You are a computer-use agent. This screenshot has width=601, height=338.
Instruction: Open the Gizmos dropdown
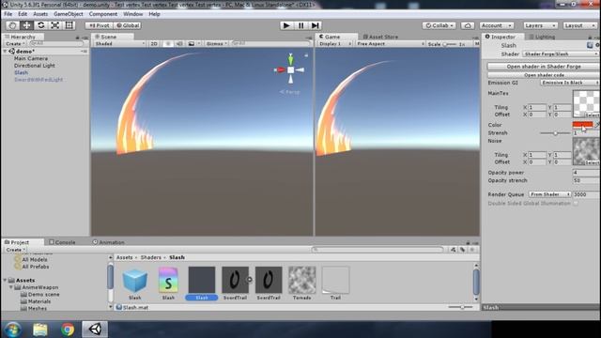217,44
